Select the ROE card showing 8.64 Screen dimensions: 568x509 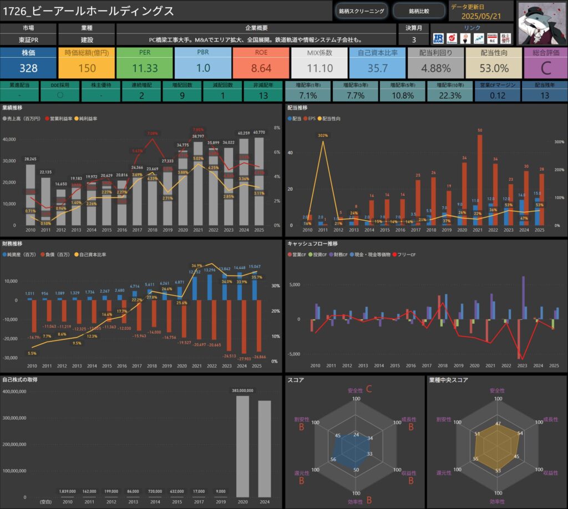(x=261, y=63)
